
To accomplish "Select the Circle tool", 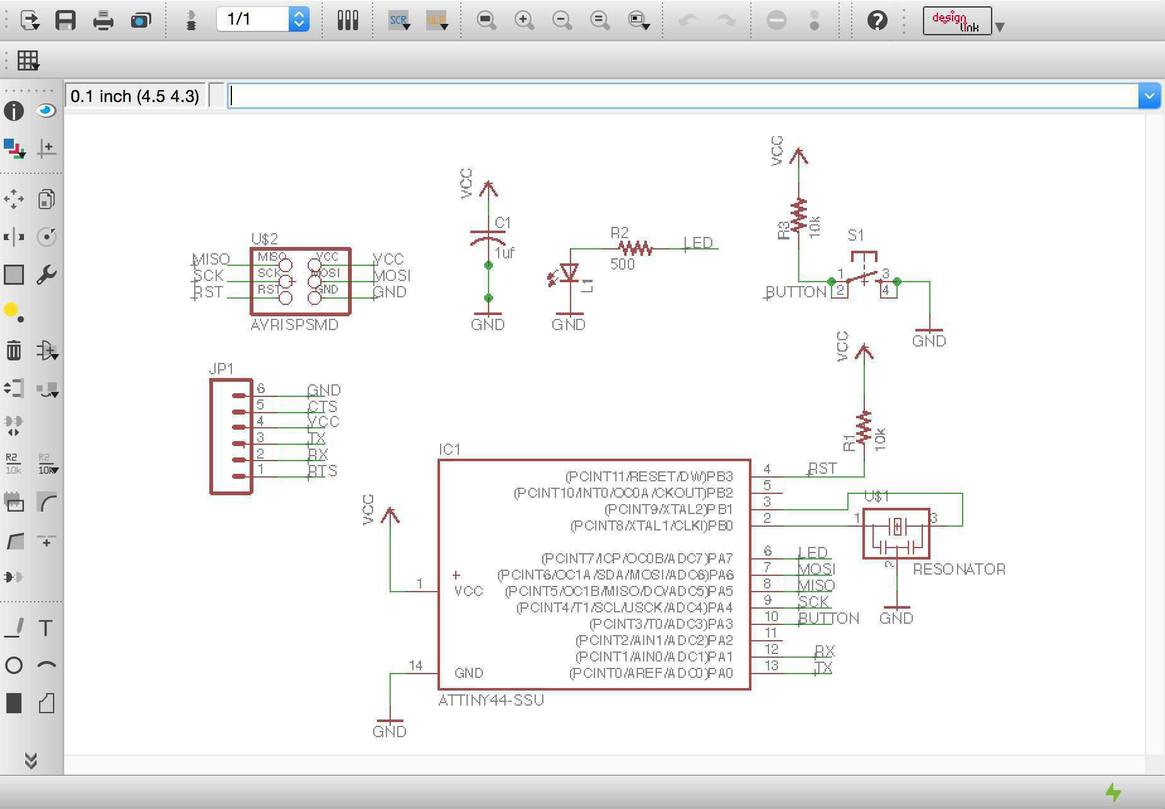I will [14, 665].
